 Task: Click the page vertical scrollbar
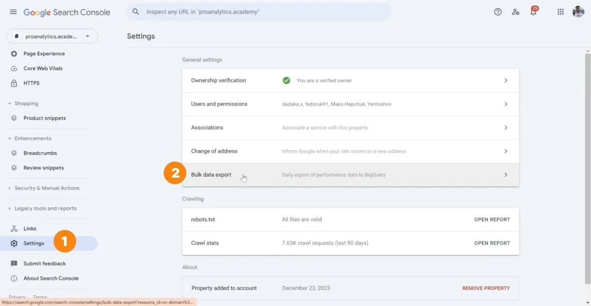pyautogui.click(x=587, y=168)
